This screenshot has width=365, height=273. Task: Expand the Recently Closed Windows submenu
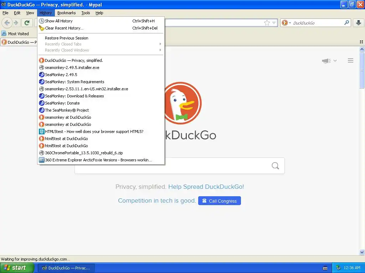[101, 50]
